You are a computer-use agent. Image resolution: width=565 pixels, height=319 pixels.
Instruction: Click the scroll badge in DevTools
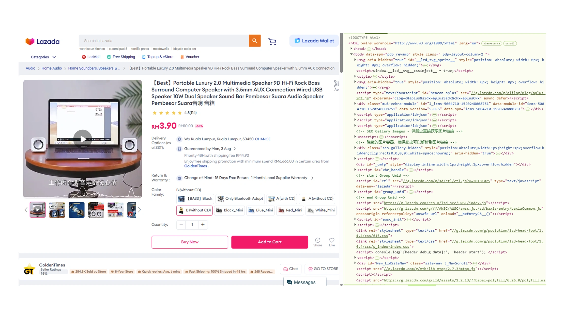[x=510, y=43]
